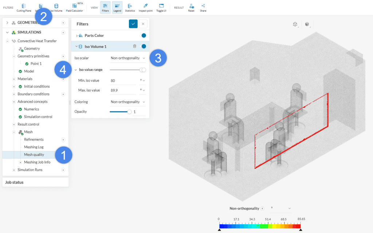The height and width of the screenshot is (233, 373).
Task: Switch to the Legend tab
Action: click(117, 7)
